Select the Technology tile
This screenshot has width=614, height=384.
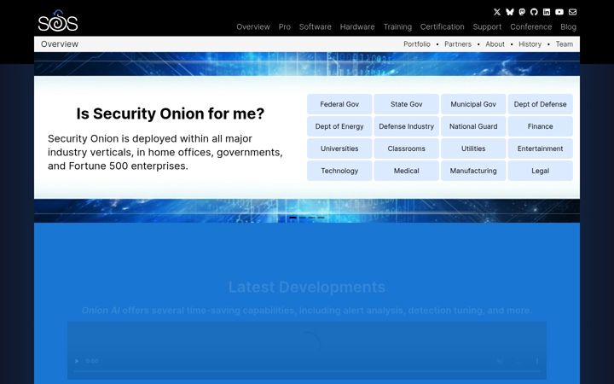point(339,171)
